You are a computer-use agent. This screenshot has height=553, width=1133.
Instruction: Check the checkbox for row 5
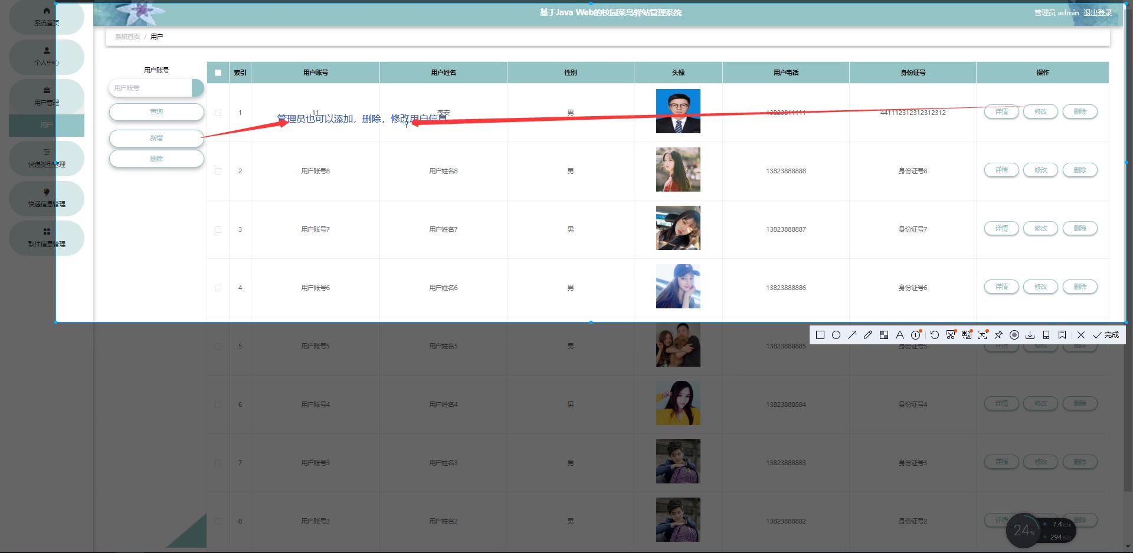click(x=218, y=346)
